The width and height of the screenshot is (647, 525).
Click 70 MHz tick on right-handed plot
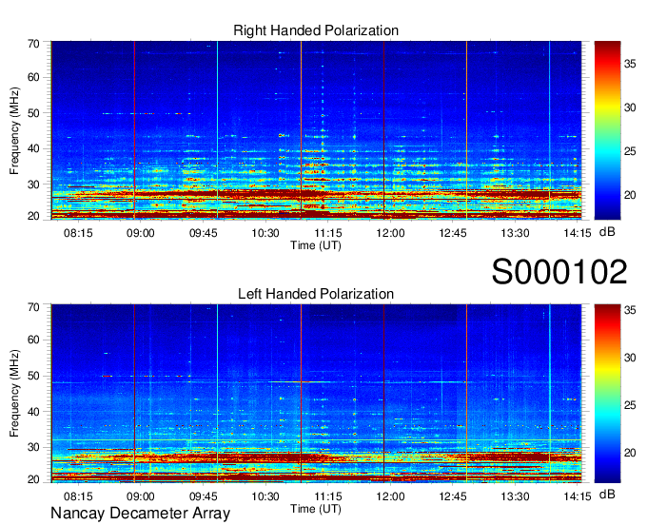coord(33,44)
